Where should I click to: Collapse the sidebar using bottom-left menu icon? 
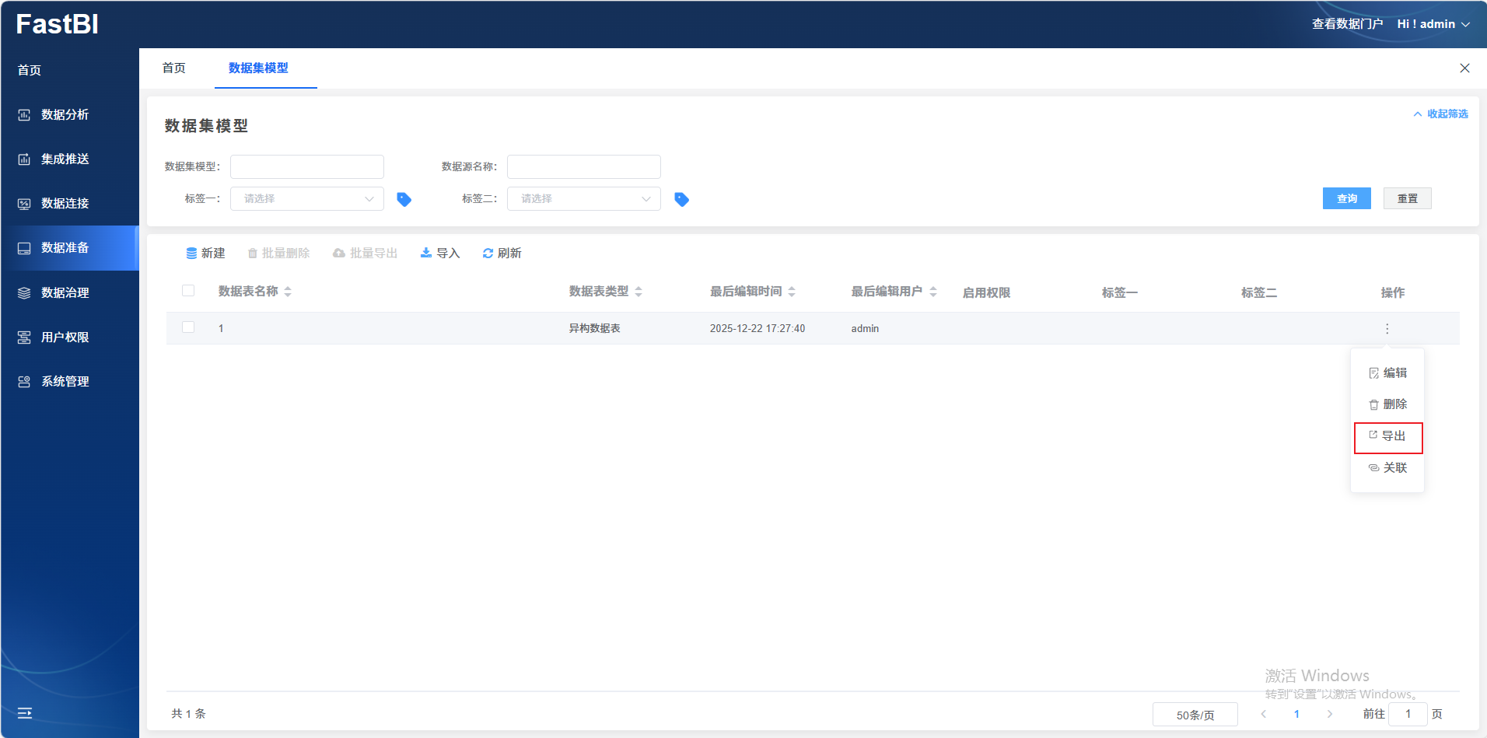click(25, 712)
